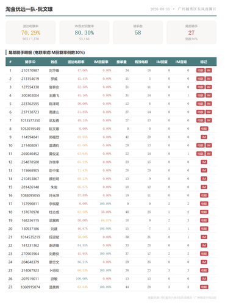Click the 标记 column header
The image size is (250, 305).
pos(204,62)
